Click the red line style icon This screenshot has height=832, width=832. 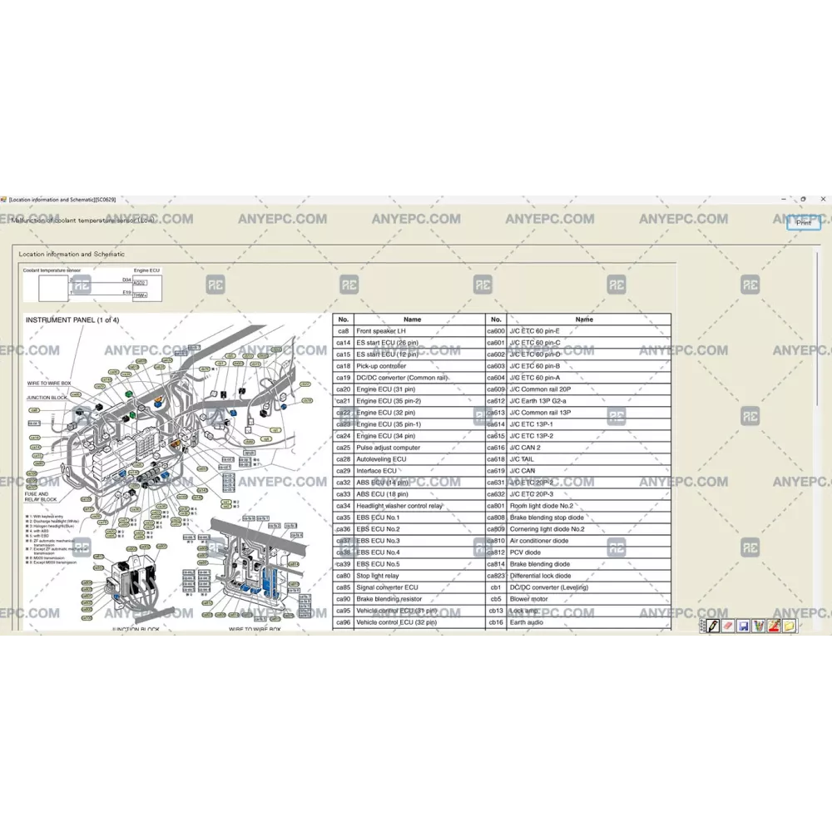point(774,626)
